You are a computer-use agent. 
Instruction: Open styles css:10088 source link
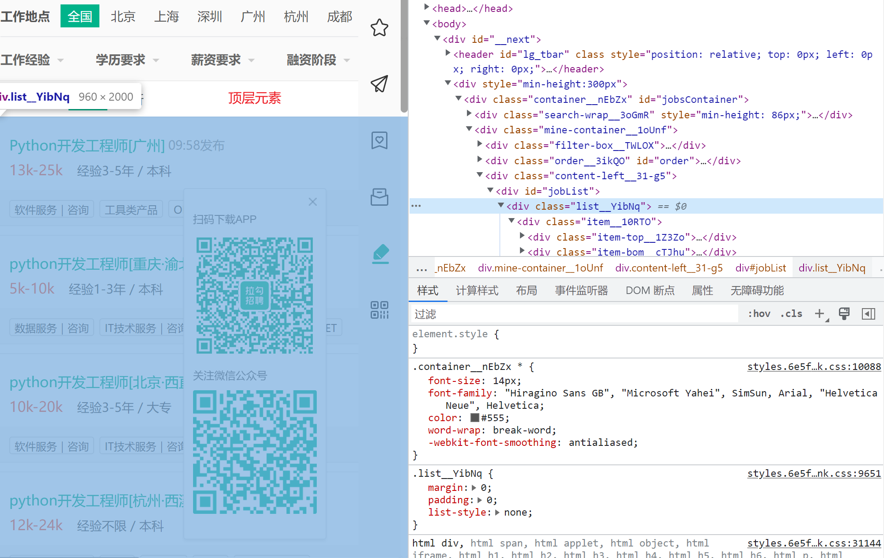(x=814, y=367)
